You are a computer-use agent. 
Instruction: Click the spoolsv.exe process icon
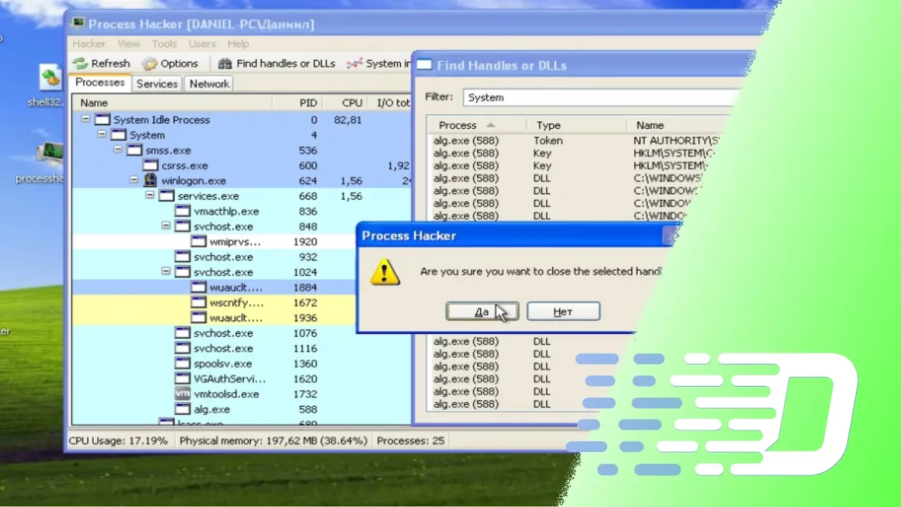[182, 363]
